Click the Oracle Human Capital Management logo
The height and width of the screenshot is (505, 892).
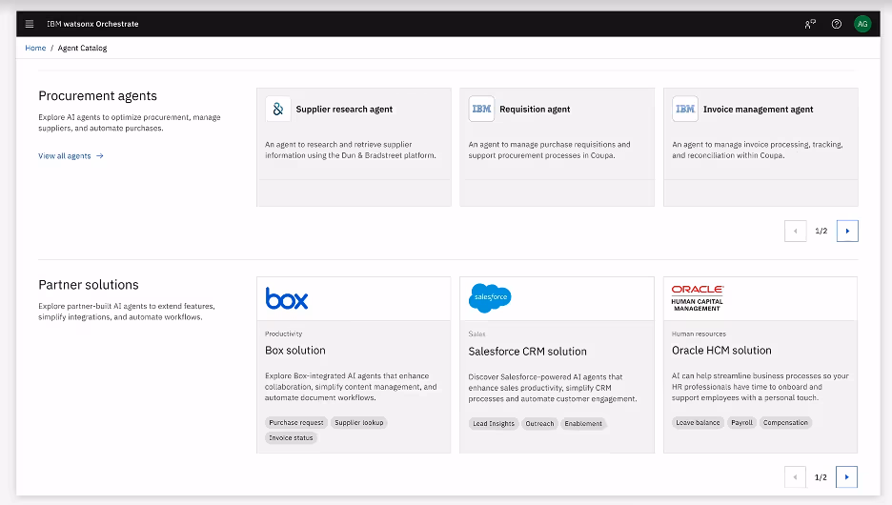click(x=698, y=297)
